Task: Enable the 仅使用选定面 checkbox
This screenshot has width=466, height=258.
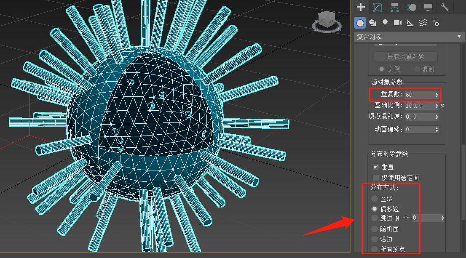Action: [376, 178]
